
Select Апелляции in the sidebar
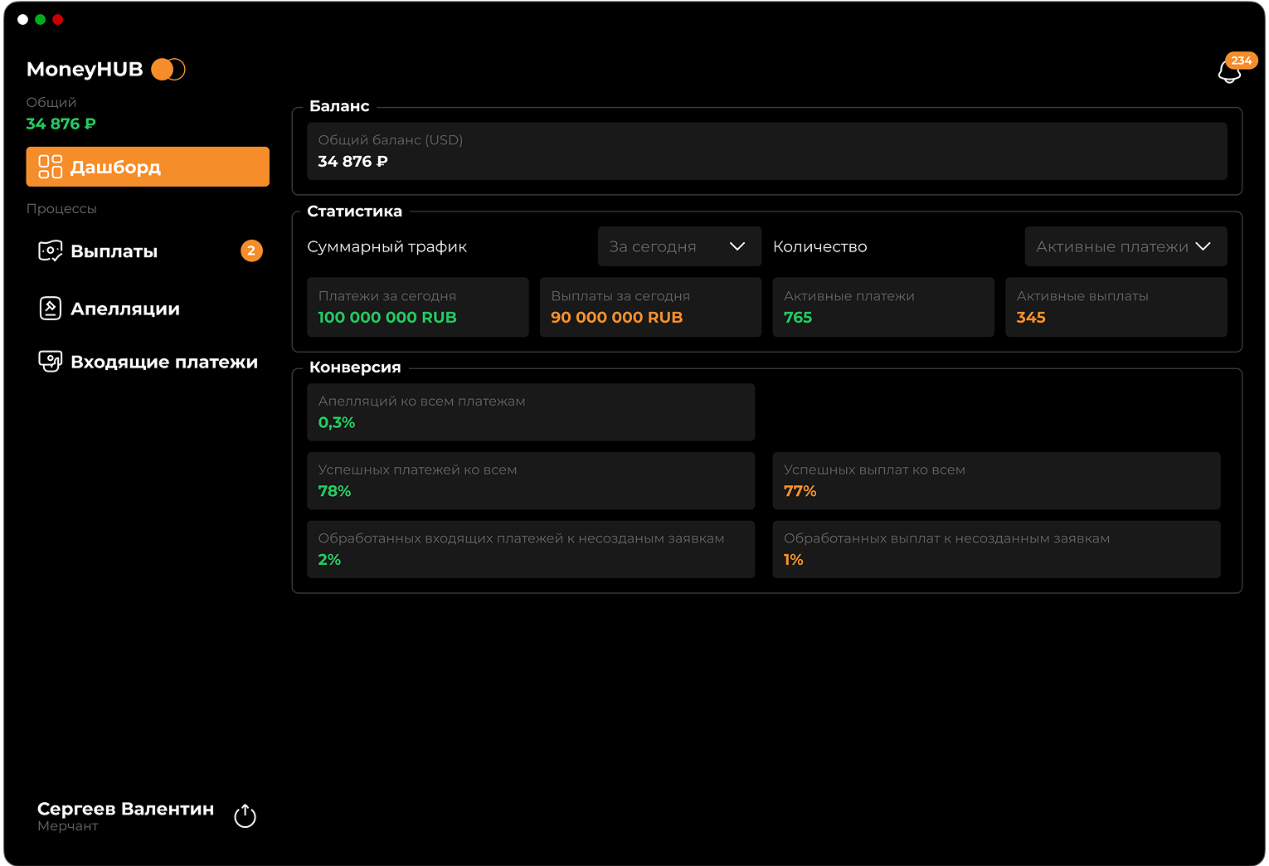coord(125,309)
